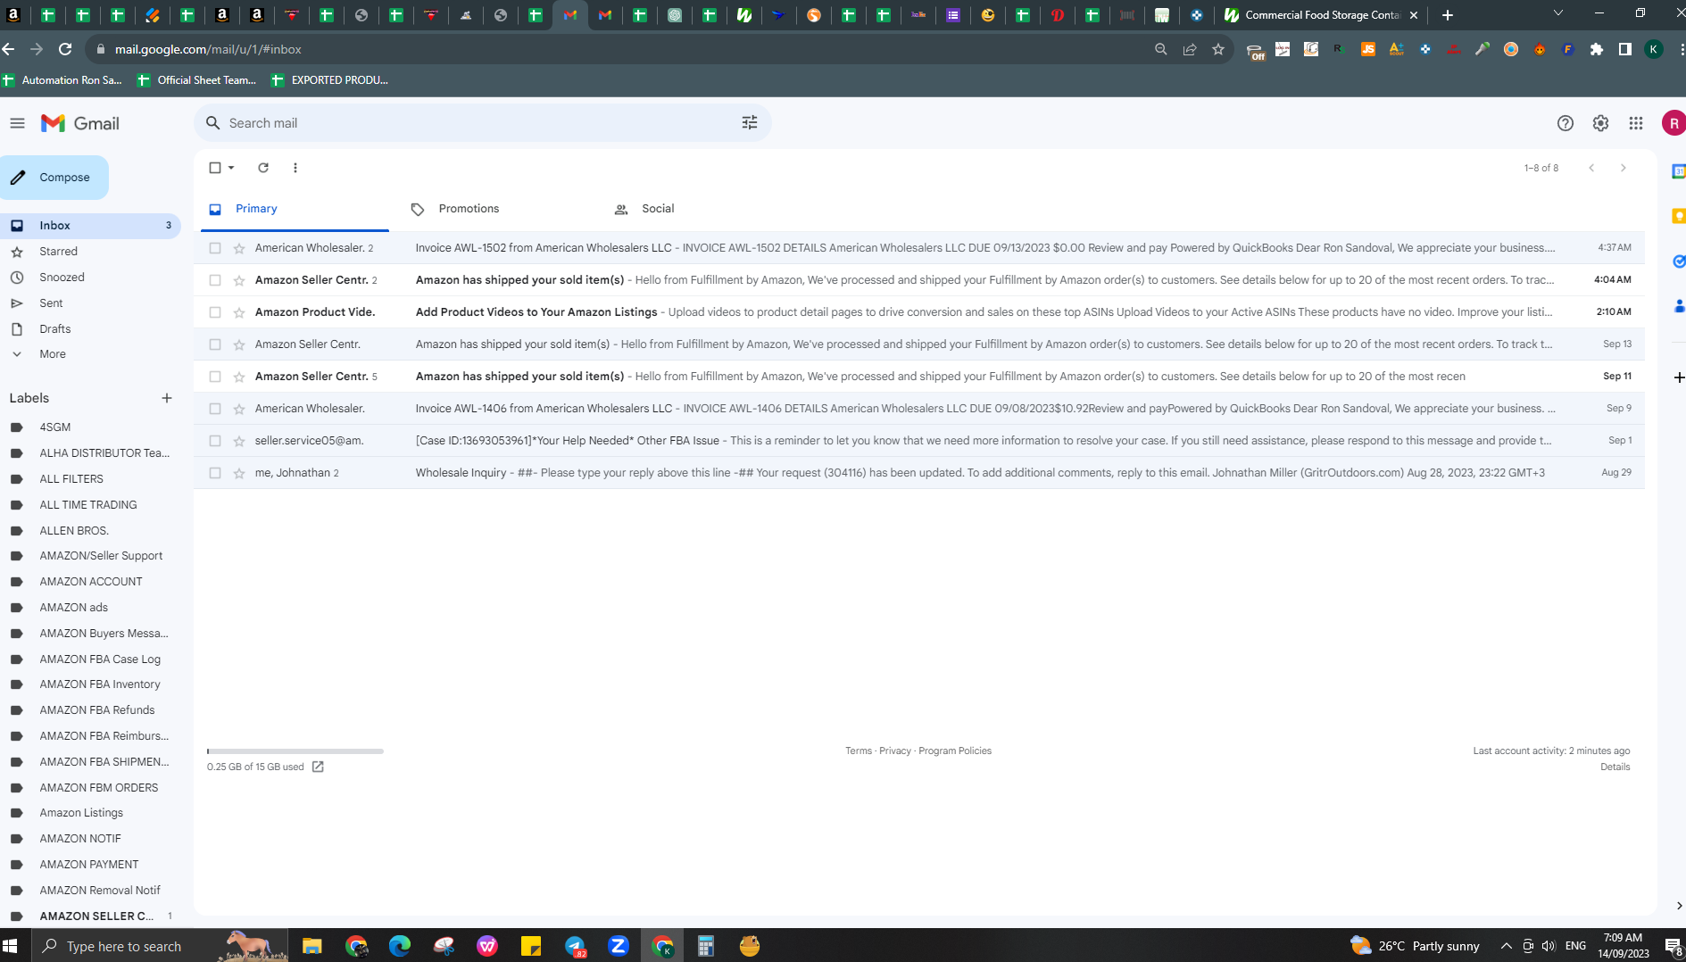View account activity Details
Viewport: 1686px width, 962px height.
(x=1615, y=767)
